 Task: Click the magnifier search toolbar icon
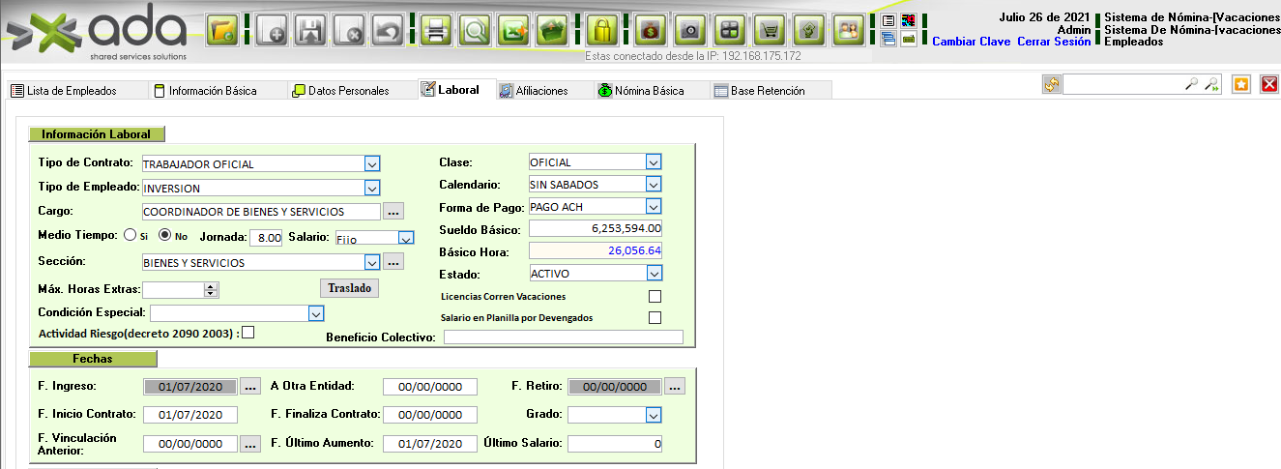(x=474, y=31)
